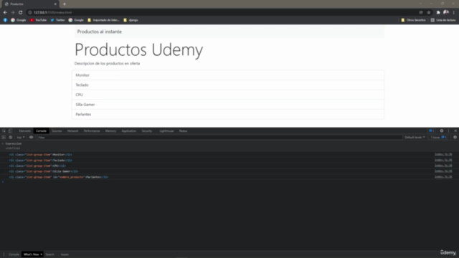
Task: Open the source link for the Monitor log
Action: [443, 154]
